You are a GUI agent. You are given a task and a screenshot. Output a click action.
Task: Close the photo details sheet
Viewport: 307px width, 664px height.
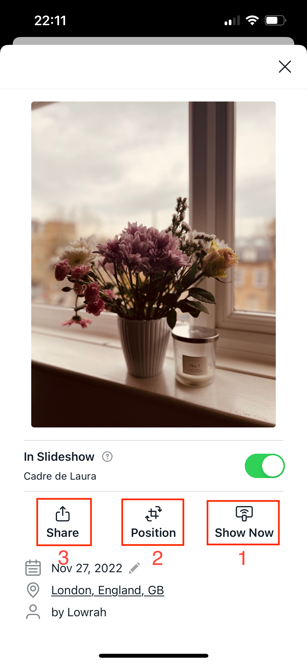click(x=285, y=67)
